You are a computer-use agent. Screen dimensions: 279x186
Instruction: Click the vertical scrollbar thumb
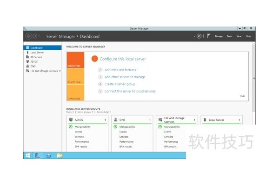click(x=254, y=78)
